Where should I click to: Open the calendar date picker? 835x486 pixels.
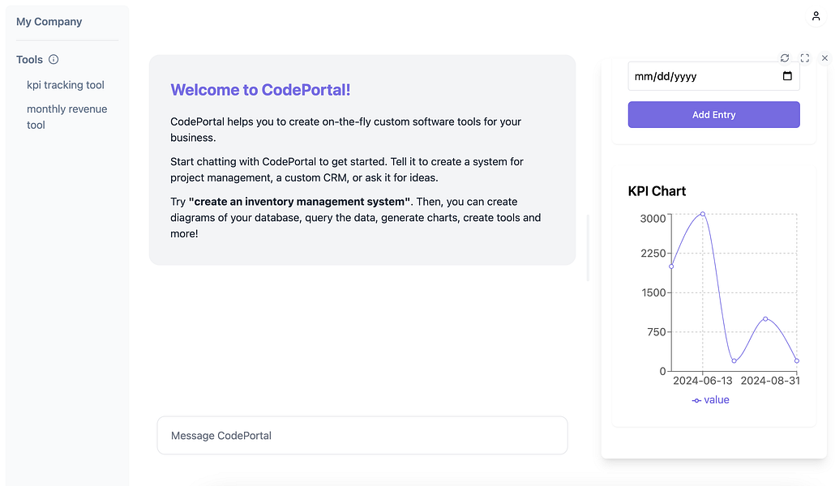coord(787,75)
